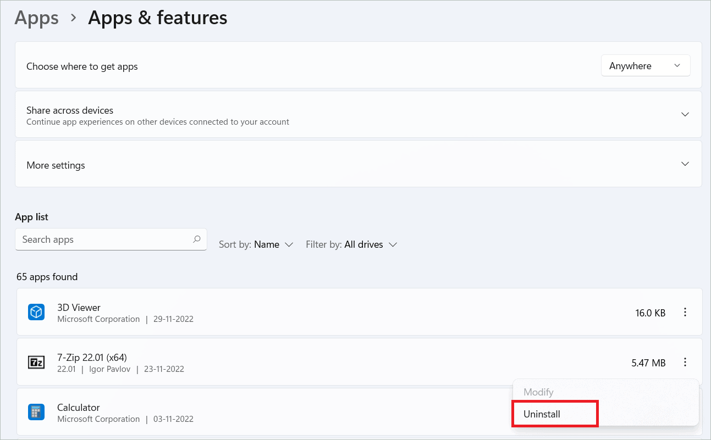Go back to Apps via breadcrumb
The height and width of the screenshot is (440, 711).
(x=37, y=18)
